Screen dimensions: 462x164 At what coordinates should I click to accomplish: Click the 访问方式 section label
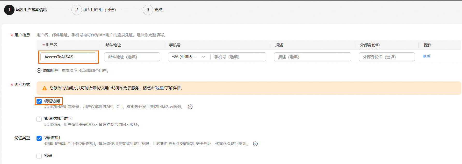[x=22, y=84]
